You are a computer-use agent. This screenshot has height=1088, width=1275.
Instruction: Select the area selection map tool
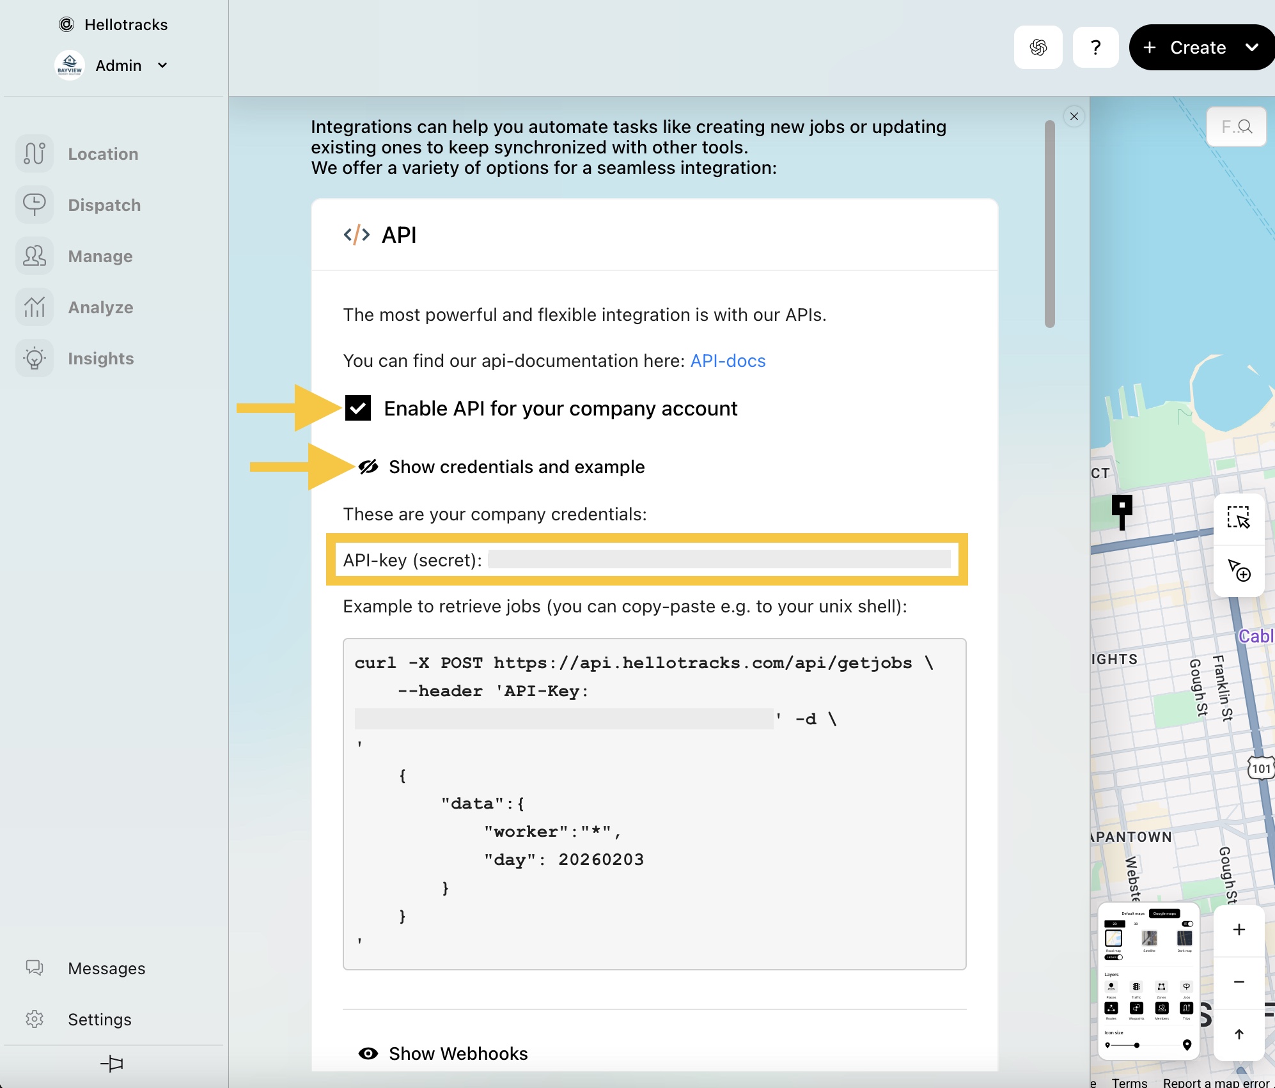tap(1238, 517)
